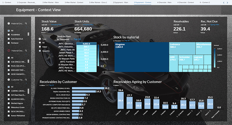Check the PLANMAX material group checkbox

[9, 35]
